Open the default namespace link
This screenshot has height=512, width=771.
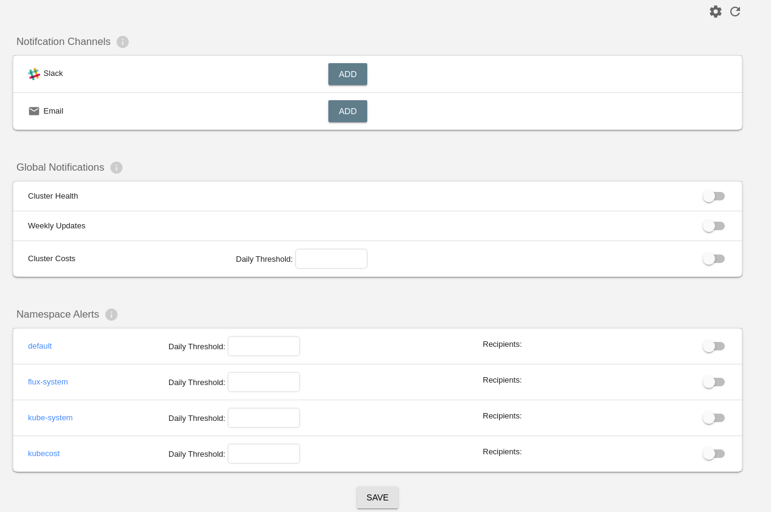[40, 346]
